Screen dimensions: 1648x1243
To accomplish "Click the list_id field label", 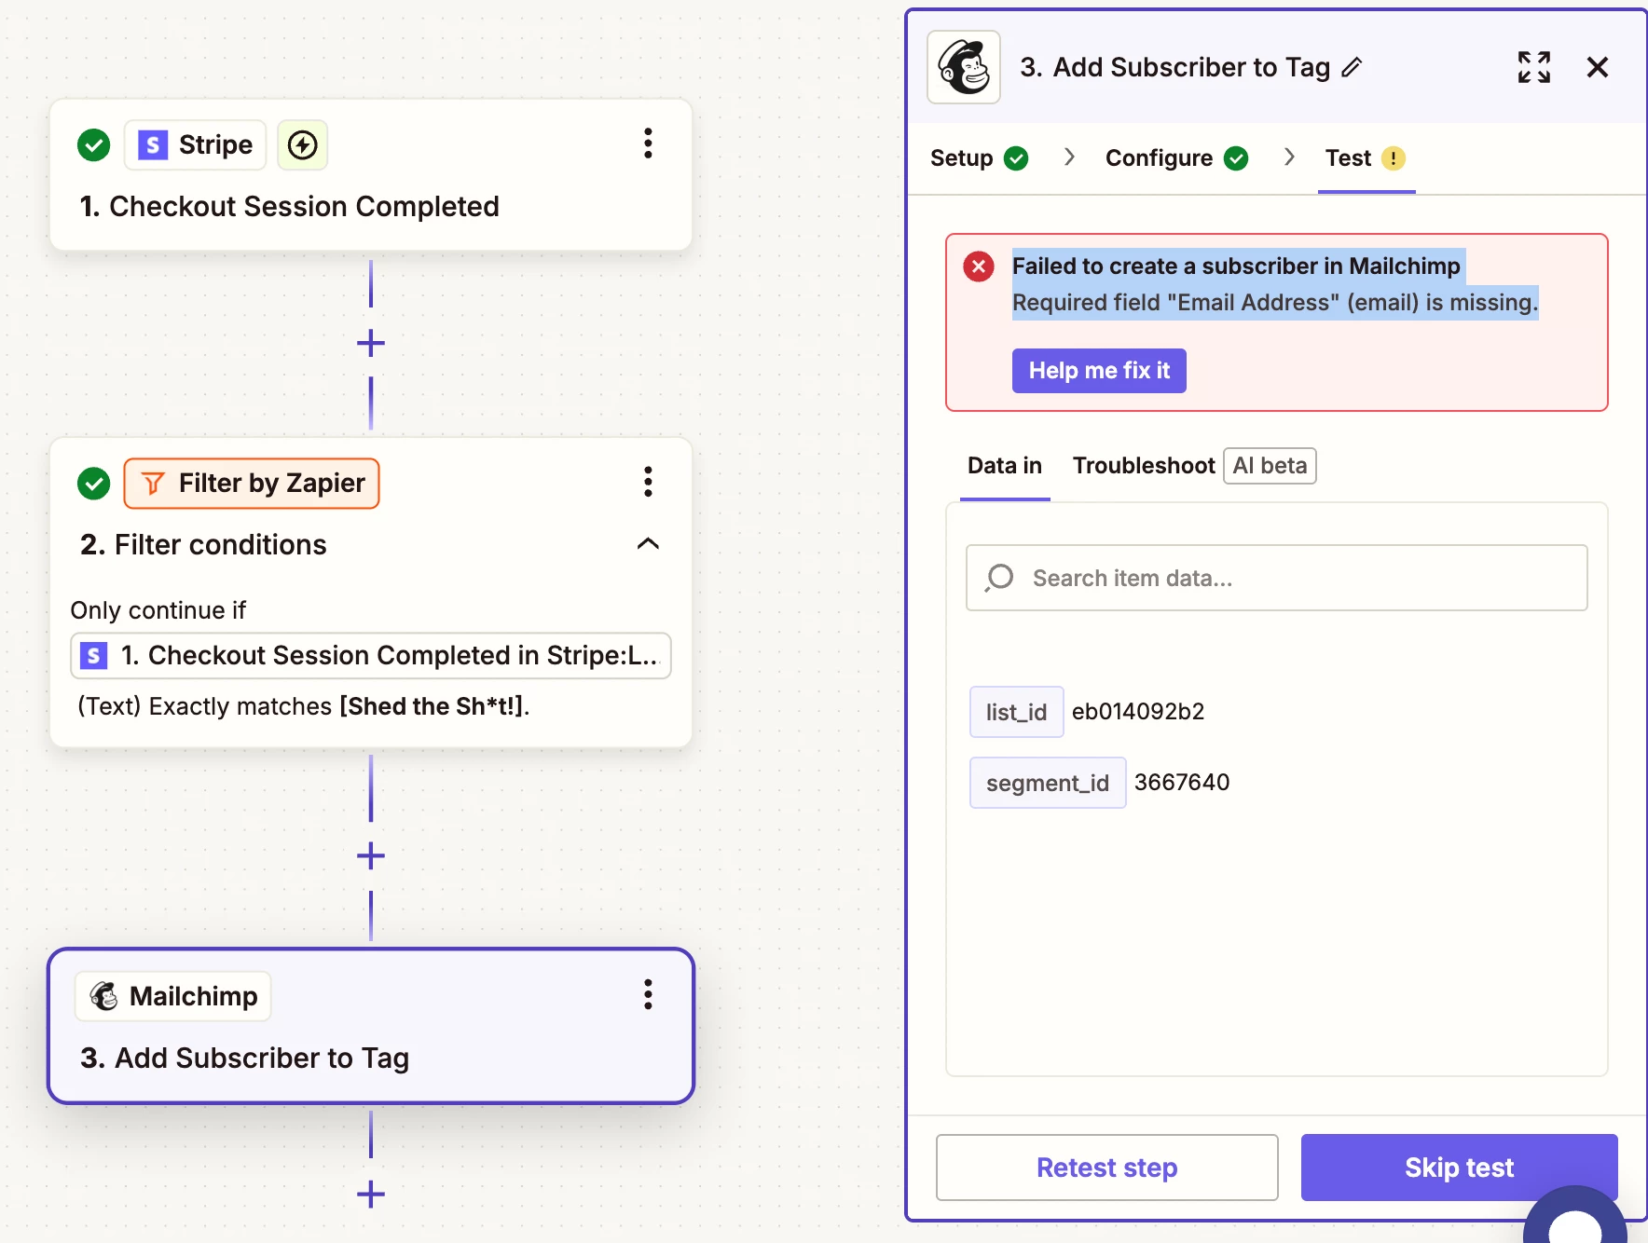I will (x=1016, y=712).
